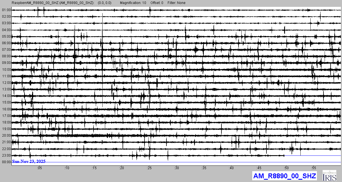The height and width of the screenshot is (182, 342).
Task: Click the :30 minute axis tick
Action: click(x=177, y=168)
